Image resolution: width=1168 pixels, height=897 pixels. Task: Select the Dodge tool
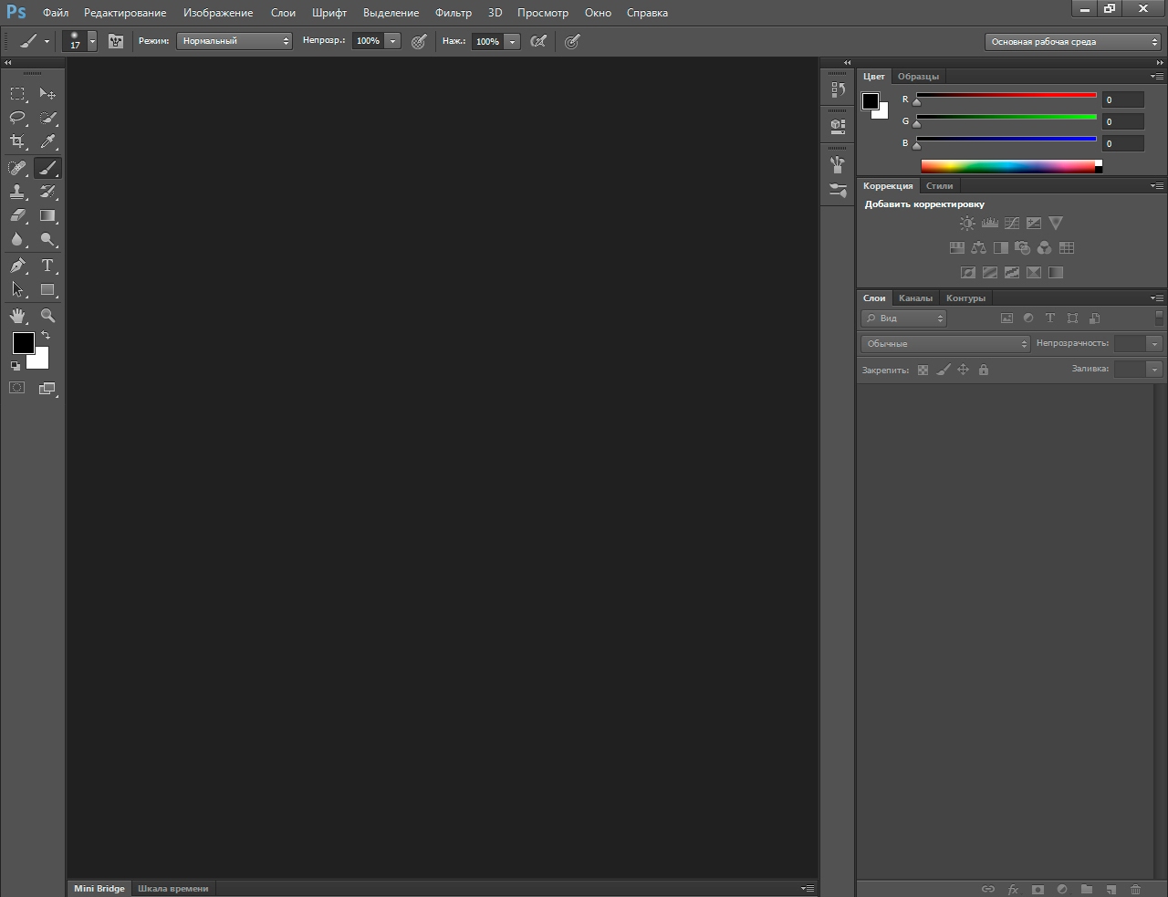tap(47, 239)
